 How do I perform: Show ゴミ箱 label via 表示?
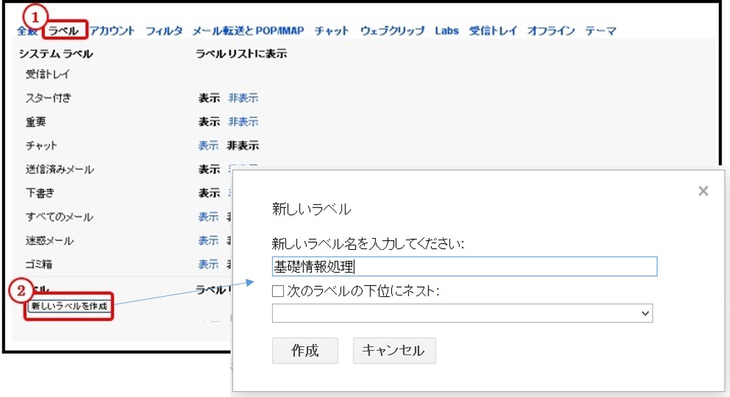click(x=208, y=264)
